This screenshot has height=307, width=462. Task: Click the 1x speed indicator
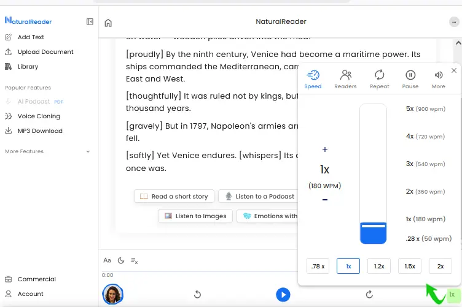(452, 294)
